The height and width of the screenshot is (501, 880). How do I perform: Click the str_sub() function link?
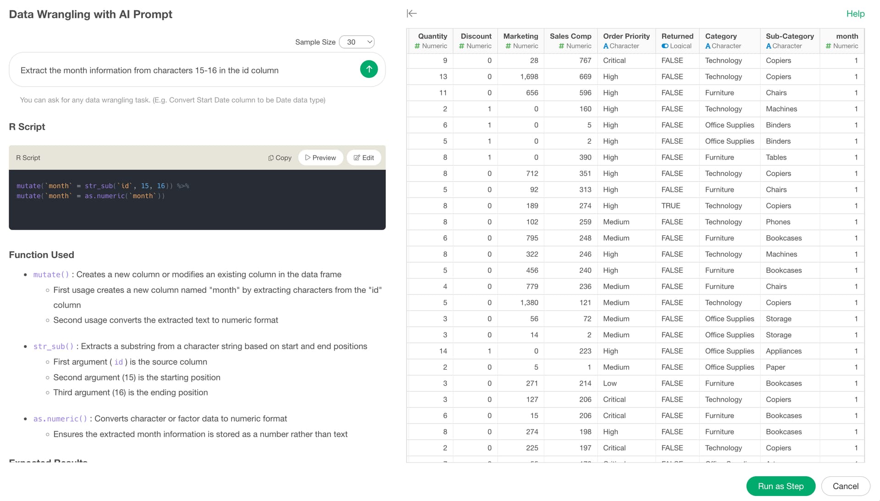tap(53, 347)
